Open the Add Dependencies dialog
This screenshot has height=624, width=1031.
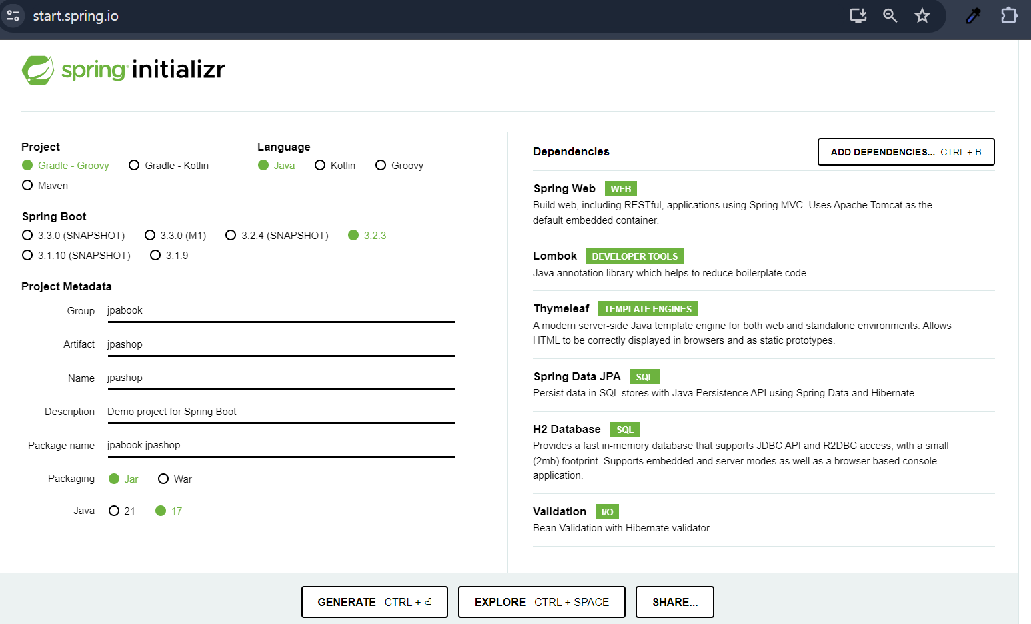coord(906,152)
